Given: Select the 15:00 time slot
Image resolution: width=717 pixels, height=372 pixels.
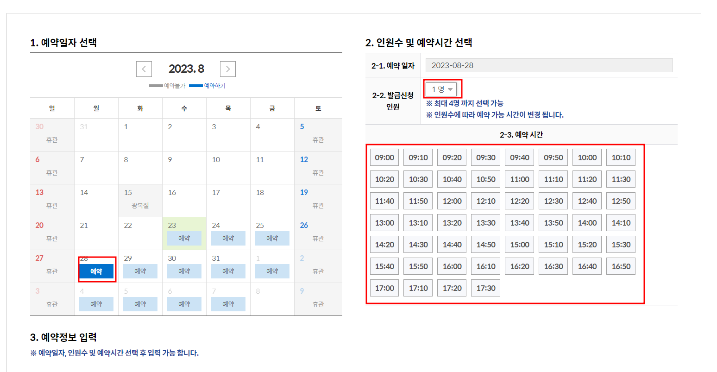Looking at the screenshot, I should coord(519,244).
